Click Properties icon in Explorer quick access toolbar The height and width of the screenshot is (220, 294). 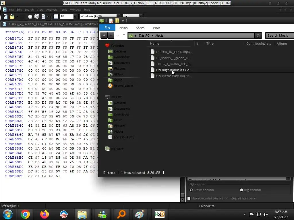(111, 21)
